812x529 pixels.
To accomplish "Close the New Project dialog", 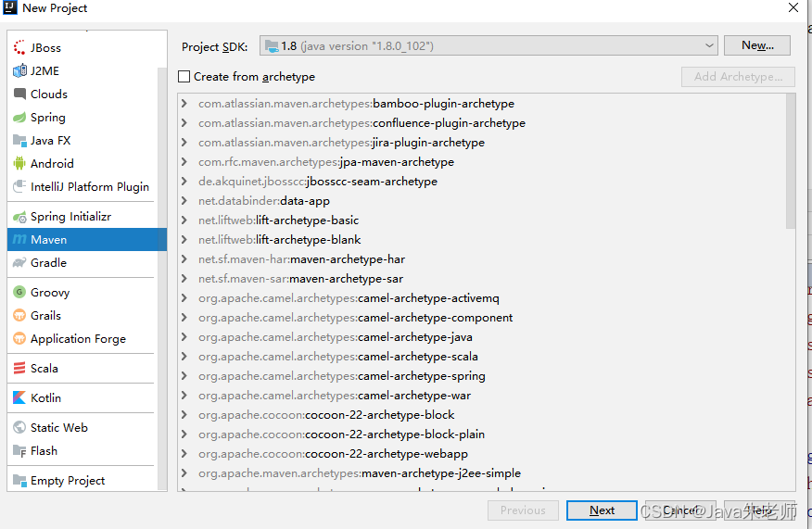I will [793, 7].
